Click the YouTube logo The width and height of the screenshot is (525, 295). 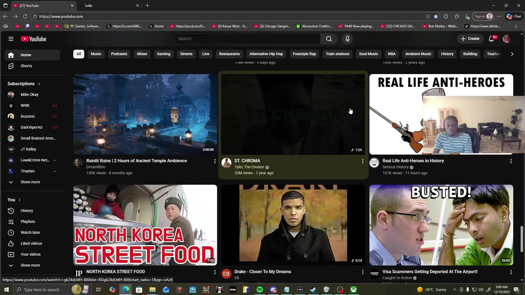tap(34, 39)
